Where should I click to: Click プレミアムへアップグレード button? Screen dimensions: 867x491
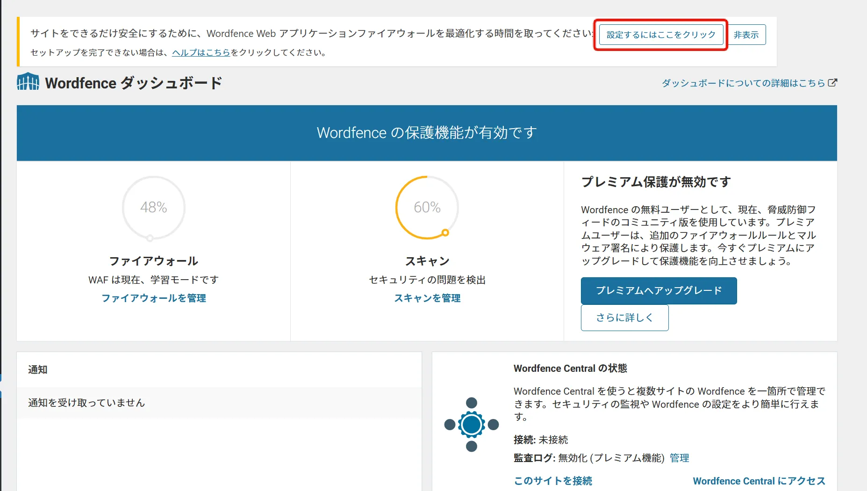659,290
